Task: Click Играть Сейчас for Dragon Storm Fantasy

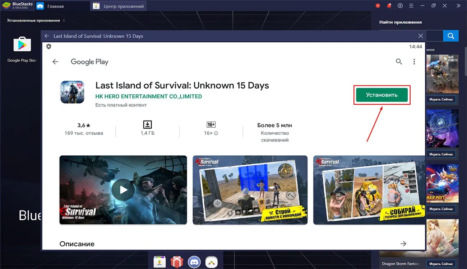Action: click(441, 264)
